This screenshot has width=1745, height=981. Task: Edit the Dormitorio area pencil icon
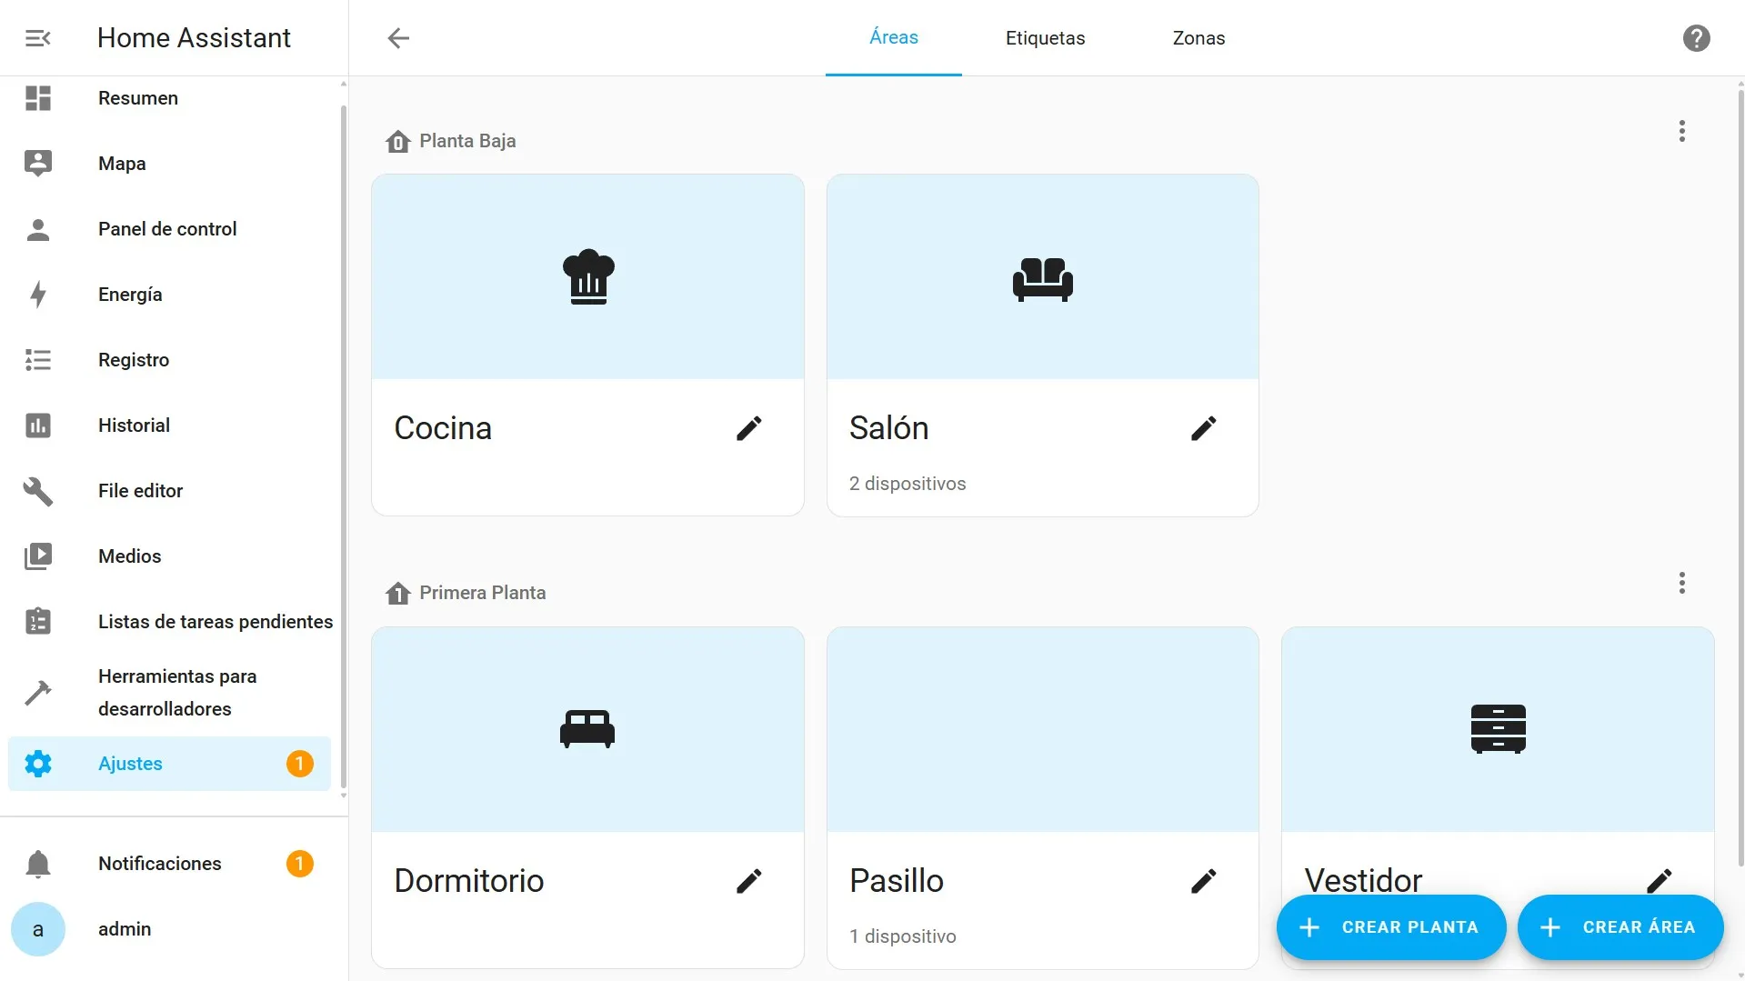[749, 881]
